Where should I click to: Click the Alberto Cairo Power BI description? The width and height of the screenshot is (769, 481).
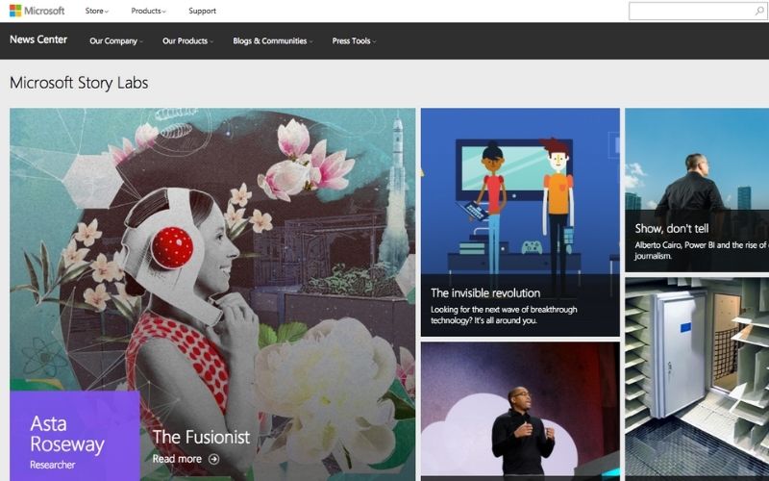pos(702,250)
